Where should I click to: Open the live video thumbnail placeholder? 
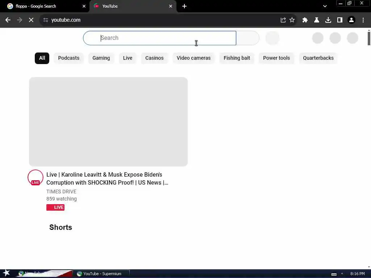[108, 122]
